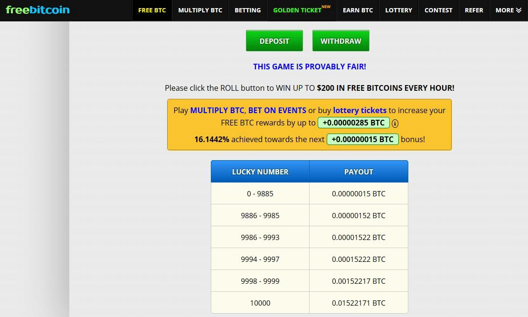
Task: Click the green WITHDRAW button
Action: pyautogui.click(x=341, y=41)
